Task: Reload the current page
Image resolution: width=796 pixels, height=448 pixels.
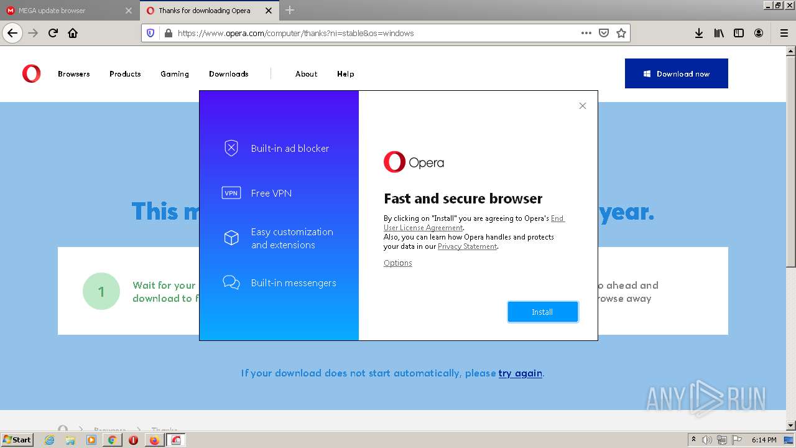Action: 53,33
